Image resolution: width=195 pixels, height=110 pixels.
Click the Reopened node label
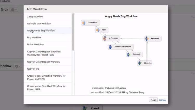pos(155,38)
